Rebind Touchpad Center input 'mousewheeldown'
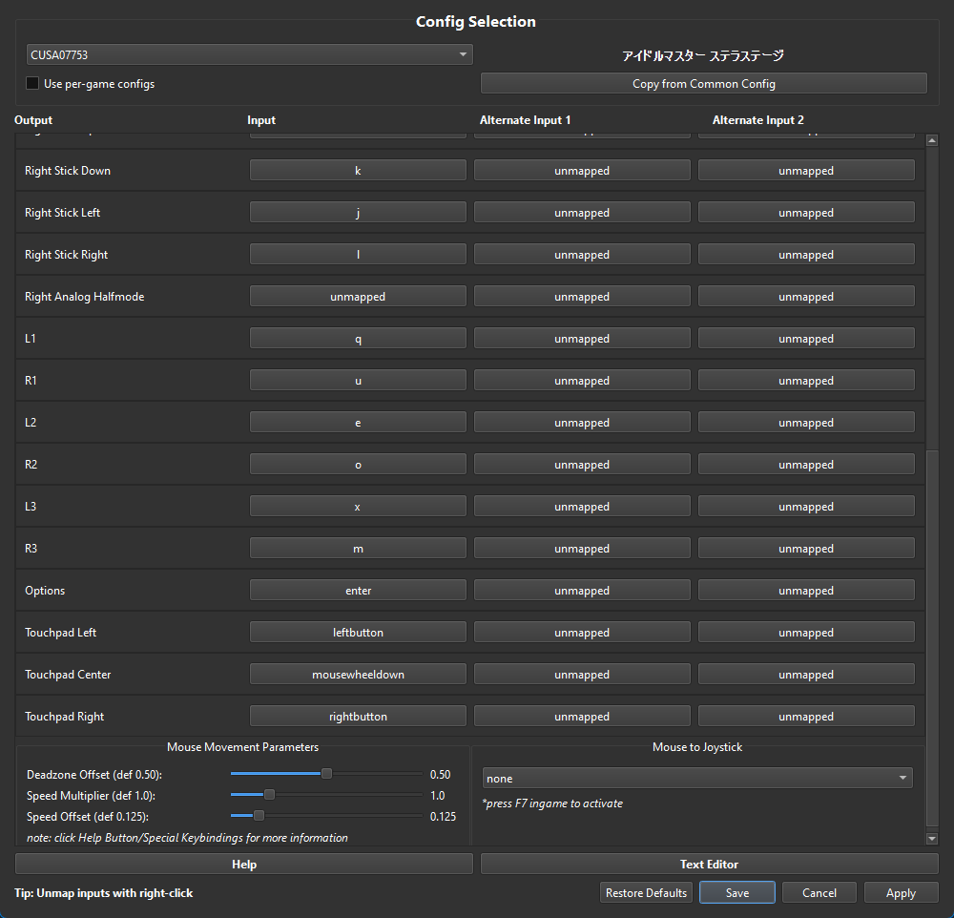This screenshot has height=918, width=954. click(x=358, y=675)
